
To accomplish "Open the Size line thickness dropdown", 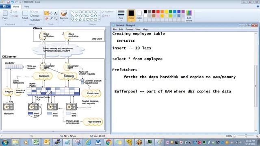I will 121,16.
